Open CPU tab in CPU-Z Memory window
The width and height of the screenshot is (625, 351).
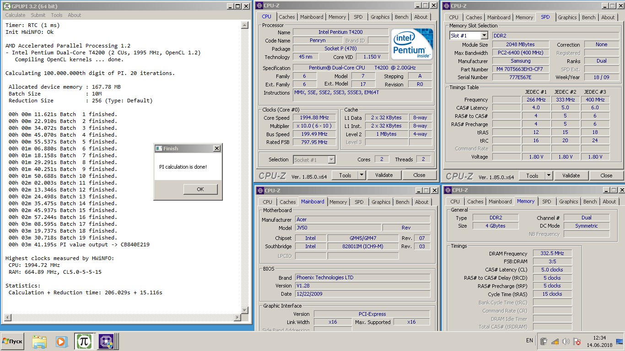[x=455, y=202]
